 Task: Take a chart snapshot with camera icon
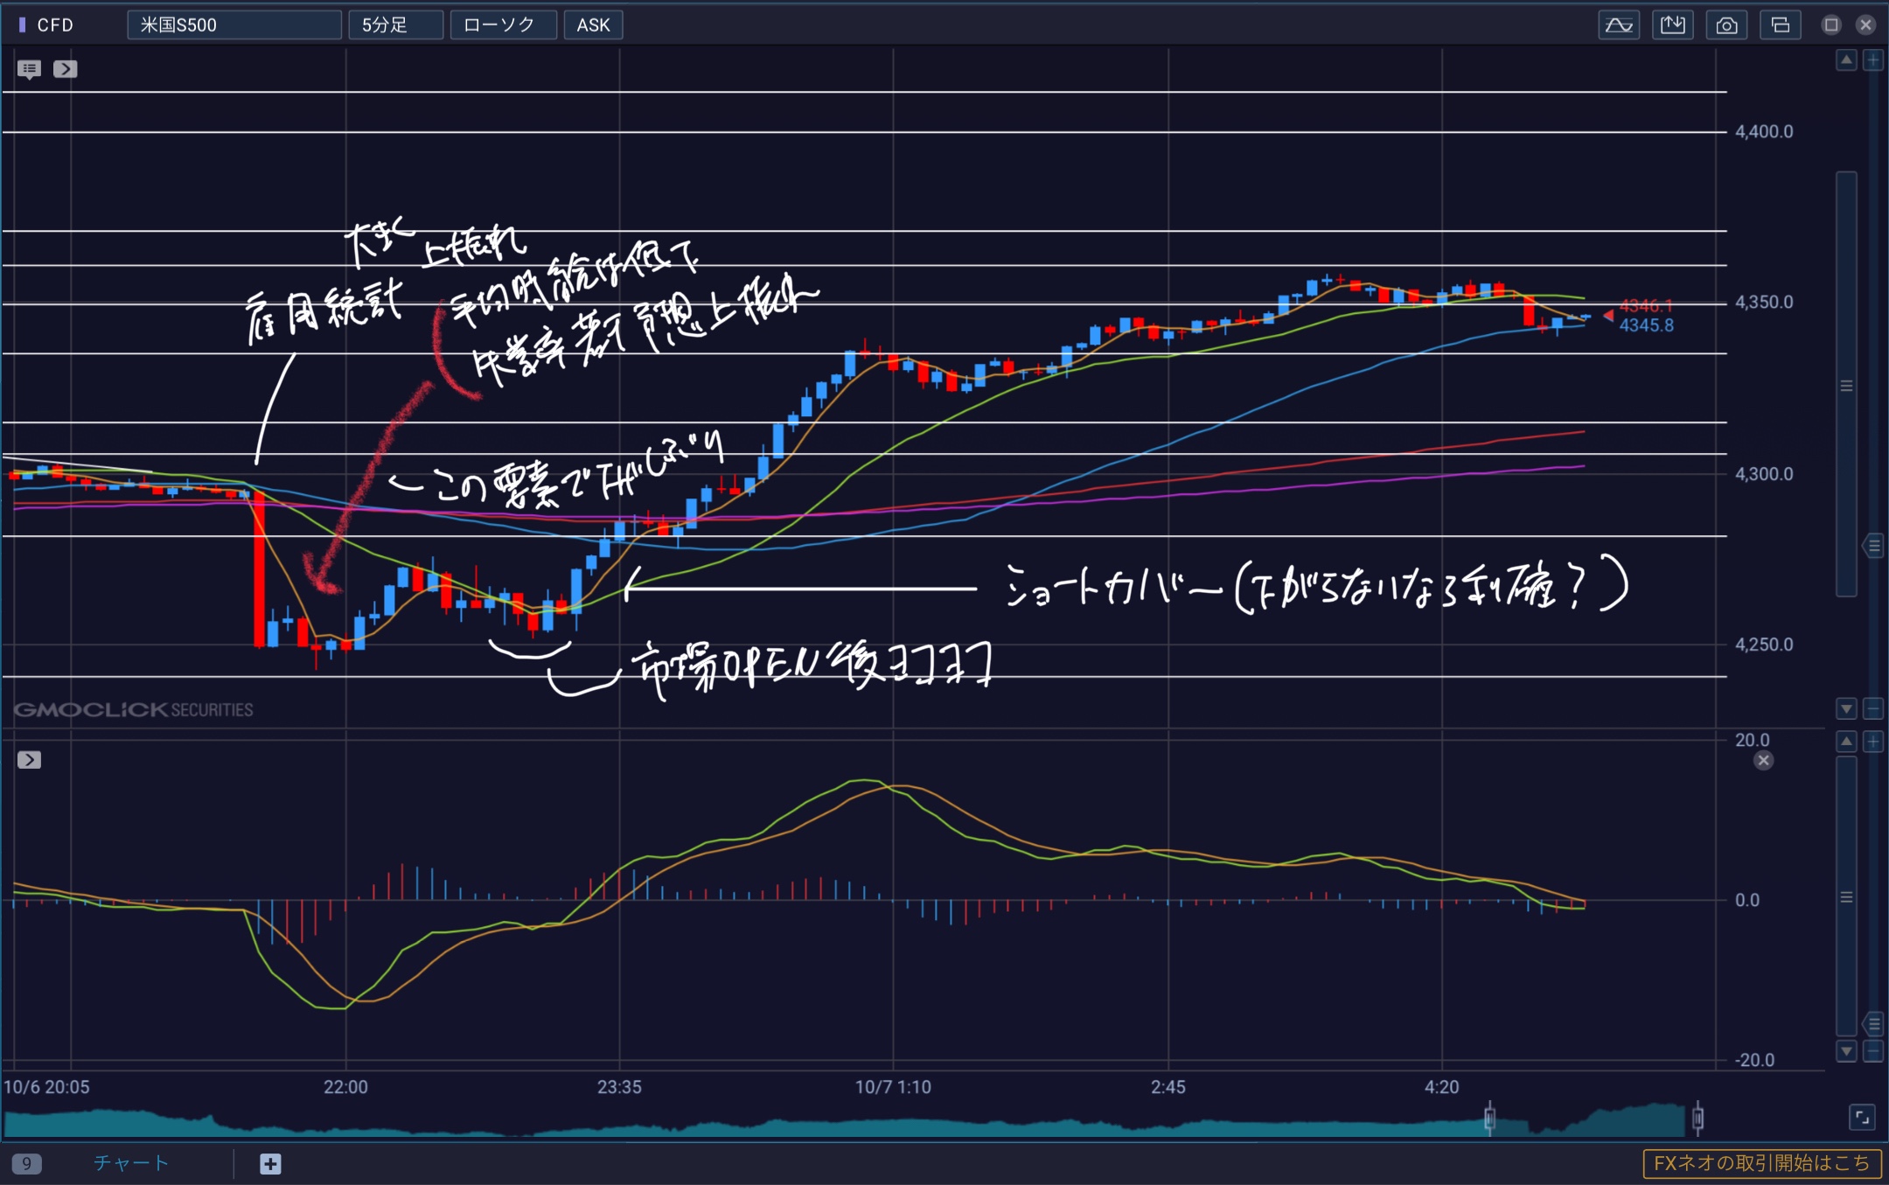(x=1726, y=24)
